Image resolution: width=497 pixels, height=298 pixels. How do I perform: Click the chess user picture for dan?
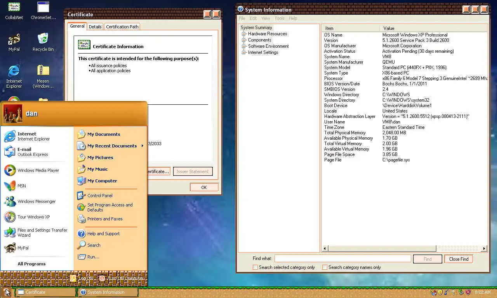pos(13,113)
